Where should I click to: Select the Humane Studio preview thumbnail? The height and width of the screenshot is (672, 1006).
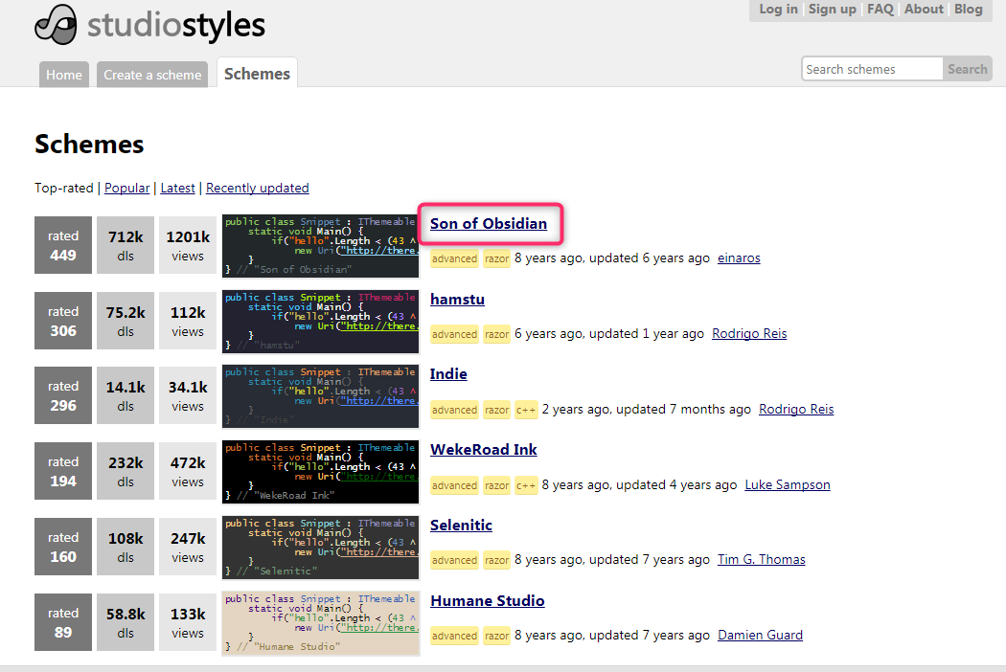tap(320, 623)
